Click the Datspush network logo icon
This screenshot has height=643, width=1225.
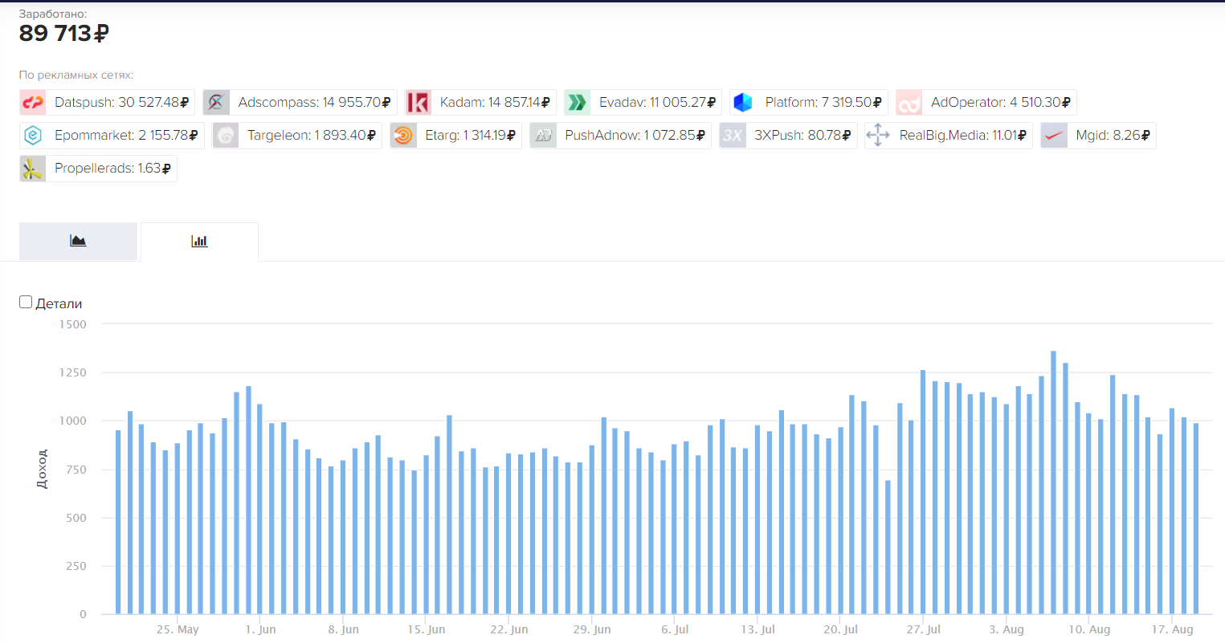[x=33, y=103]
